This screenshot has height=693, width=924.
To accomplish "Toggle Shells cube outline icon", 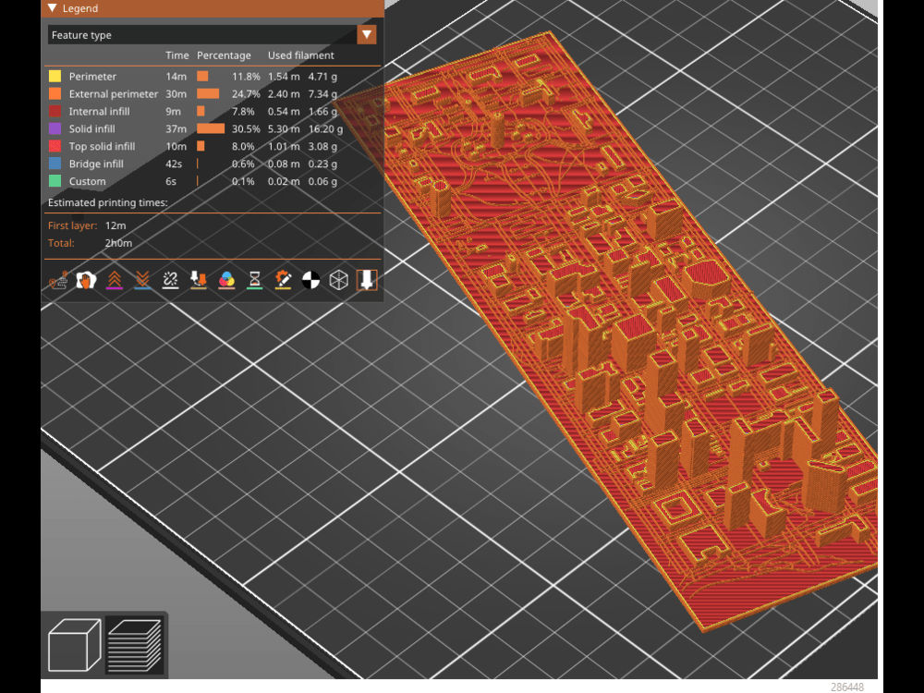I will click(x=339, y=280).
